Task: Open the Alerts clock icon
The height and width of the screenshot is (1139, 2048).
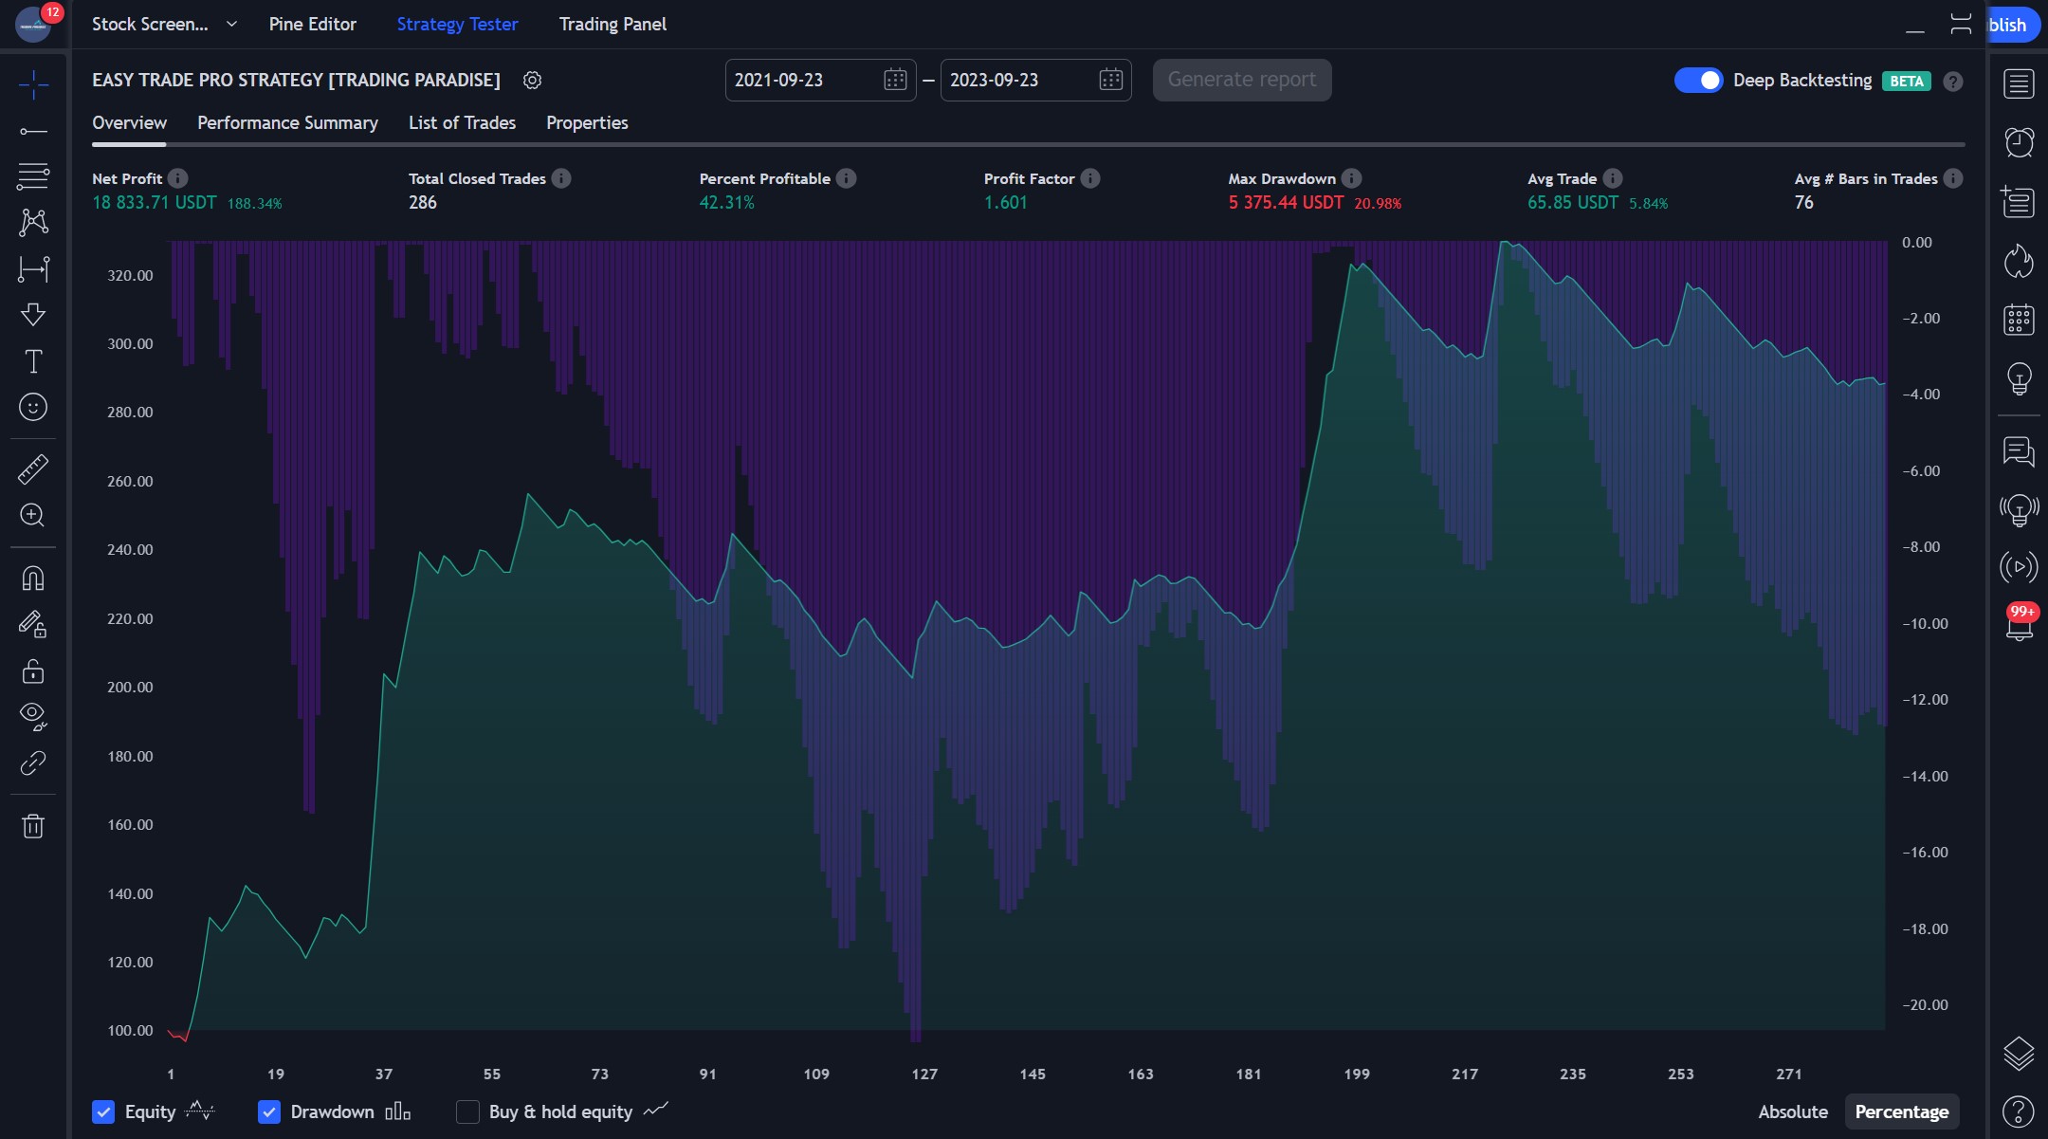Action: pos(2019,142)
